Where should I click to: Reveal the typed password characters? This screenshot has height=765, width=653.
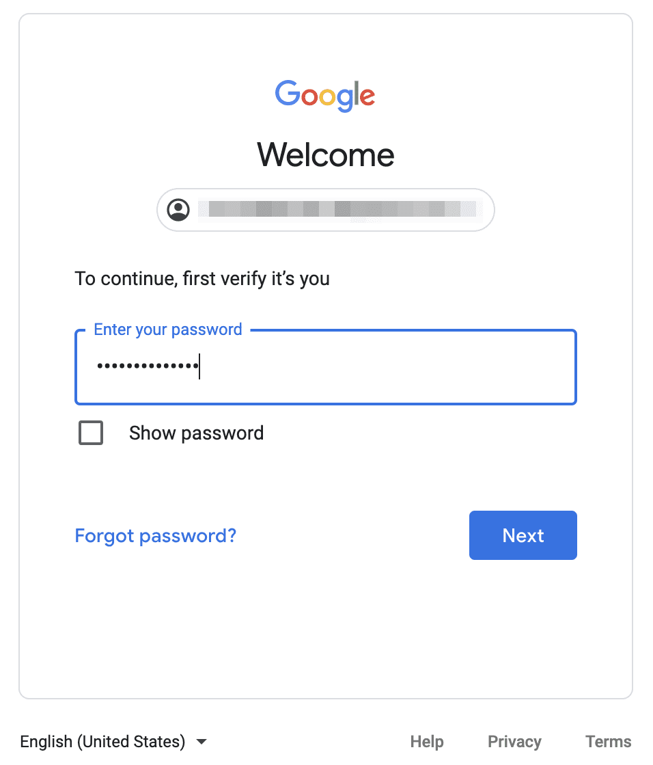(x=91, y=433)
